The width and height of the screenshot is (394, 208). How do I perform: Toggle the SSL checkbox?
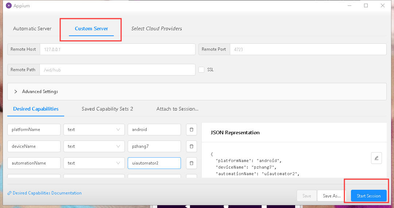(x=201, y=70)
